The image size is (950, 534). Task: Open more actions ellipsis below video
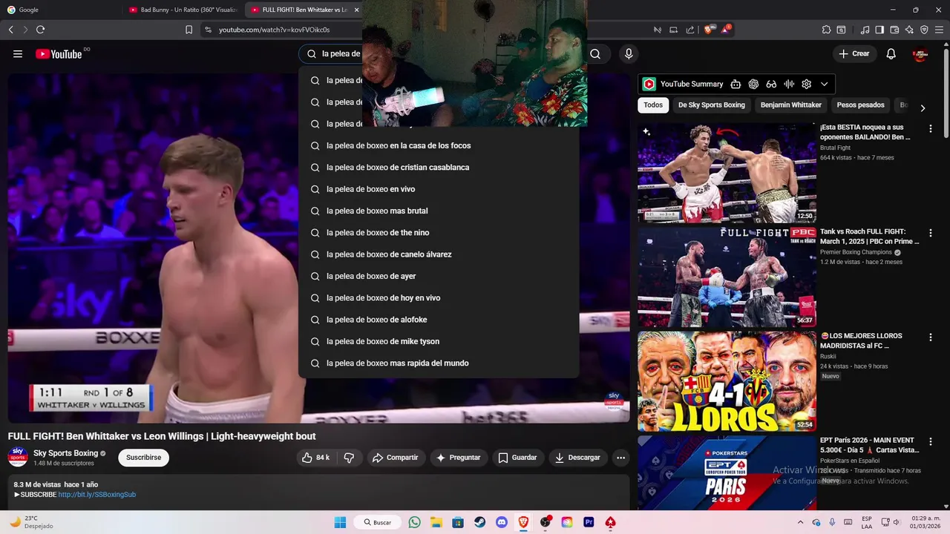620,458
